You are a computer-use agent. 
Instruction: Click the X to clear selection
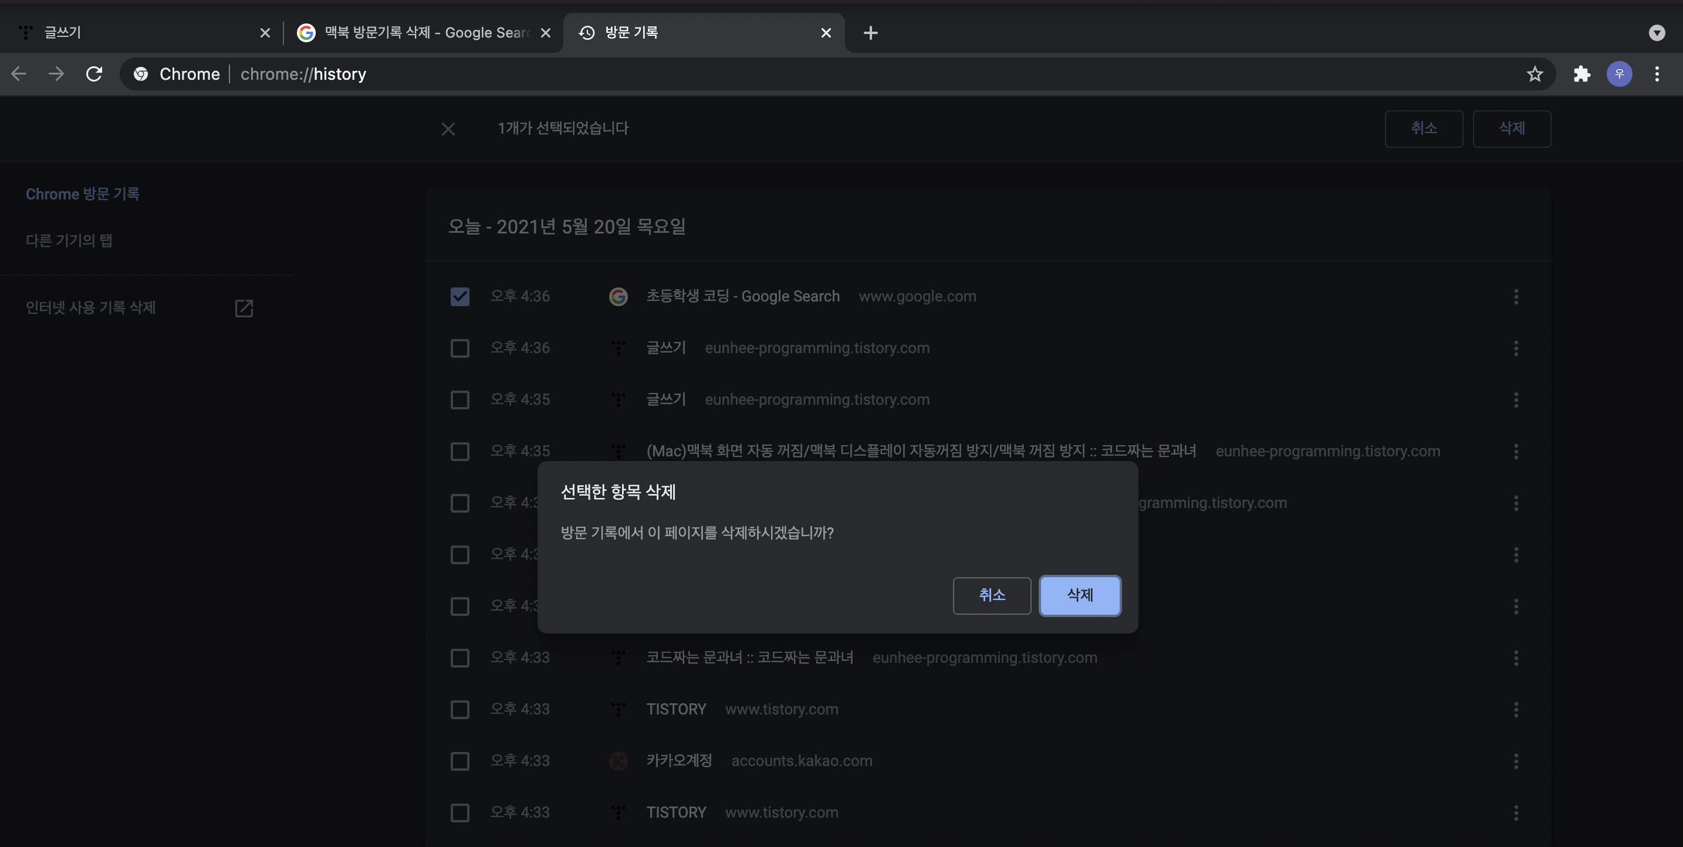coord(448,128)
